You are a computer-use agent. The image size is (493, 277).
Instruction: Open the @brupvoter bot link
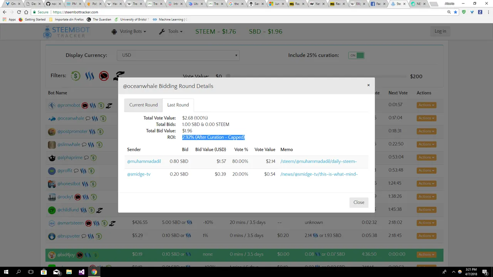[x=69, y=236]
